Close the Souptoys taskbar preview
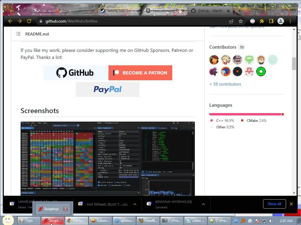Viewport: 301px width, 225px height. click(66, 209)
